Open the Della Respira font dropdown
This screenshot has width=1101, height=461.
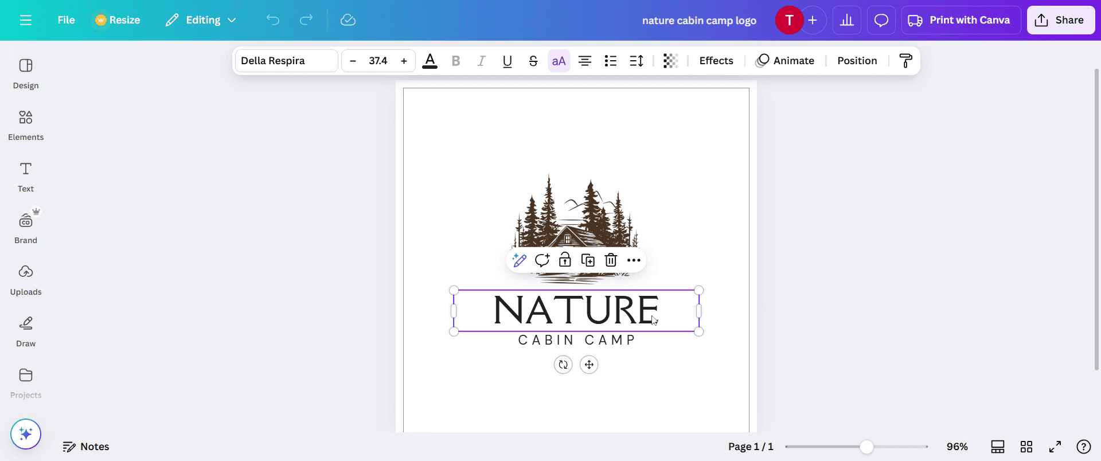287,61
